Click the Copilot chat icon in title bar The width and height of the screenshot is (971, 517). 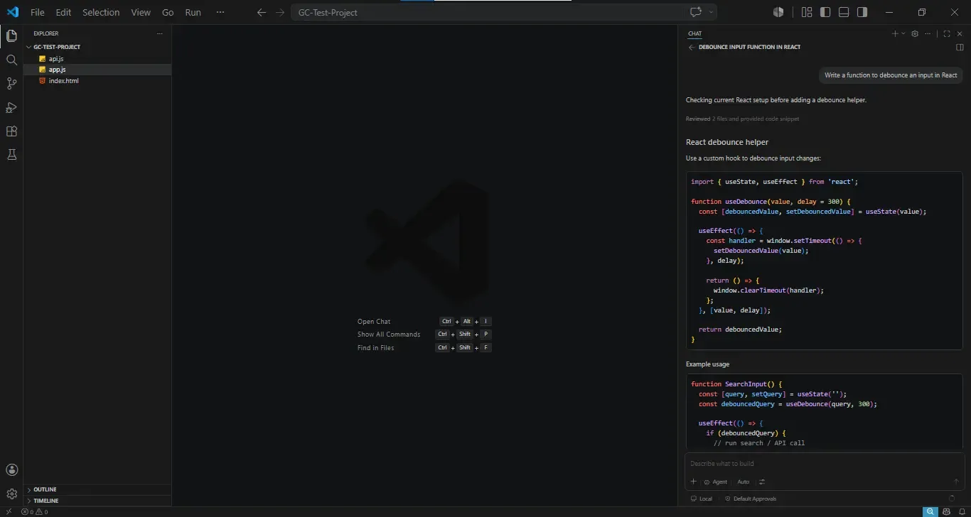696,12
